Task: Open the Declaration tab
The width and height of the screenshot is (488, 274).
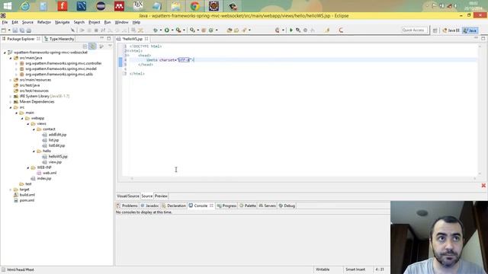Action: (x=174, y=205)
